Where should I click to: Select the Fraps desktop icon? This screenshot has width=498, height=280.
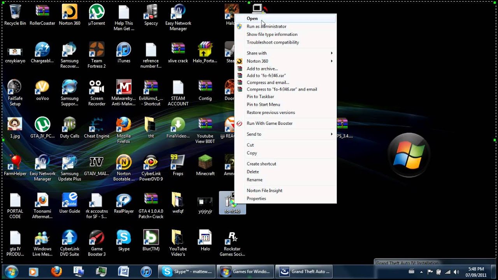(178, 166)
